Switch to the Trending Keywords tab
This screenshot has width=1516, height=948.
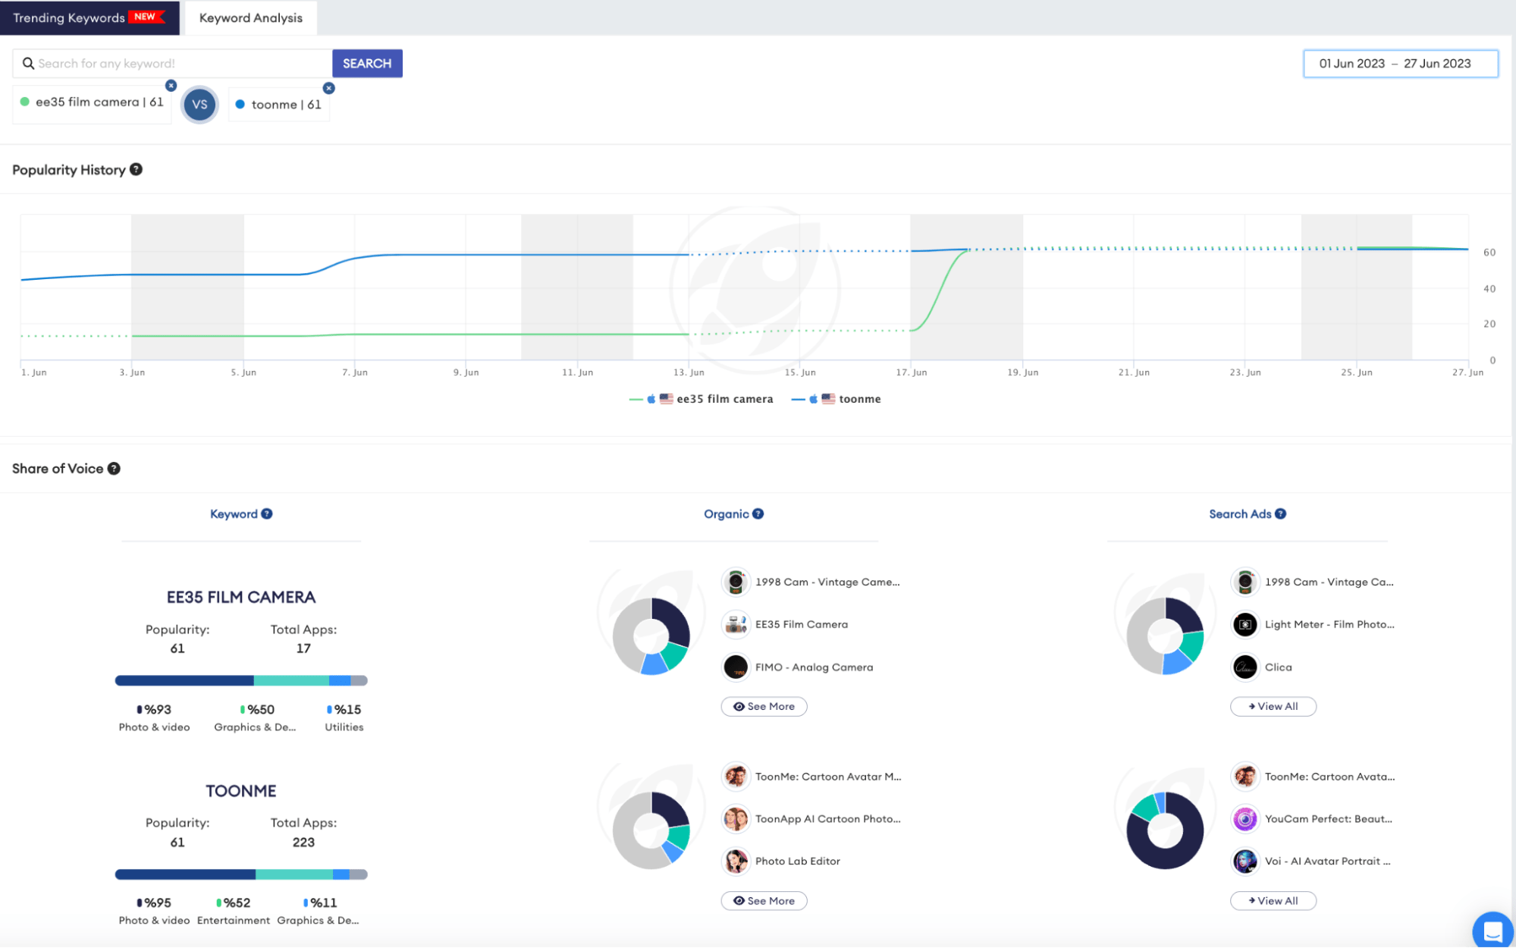tap(89, 17)
